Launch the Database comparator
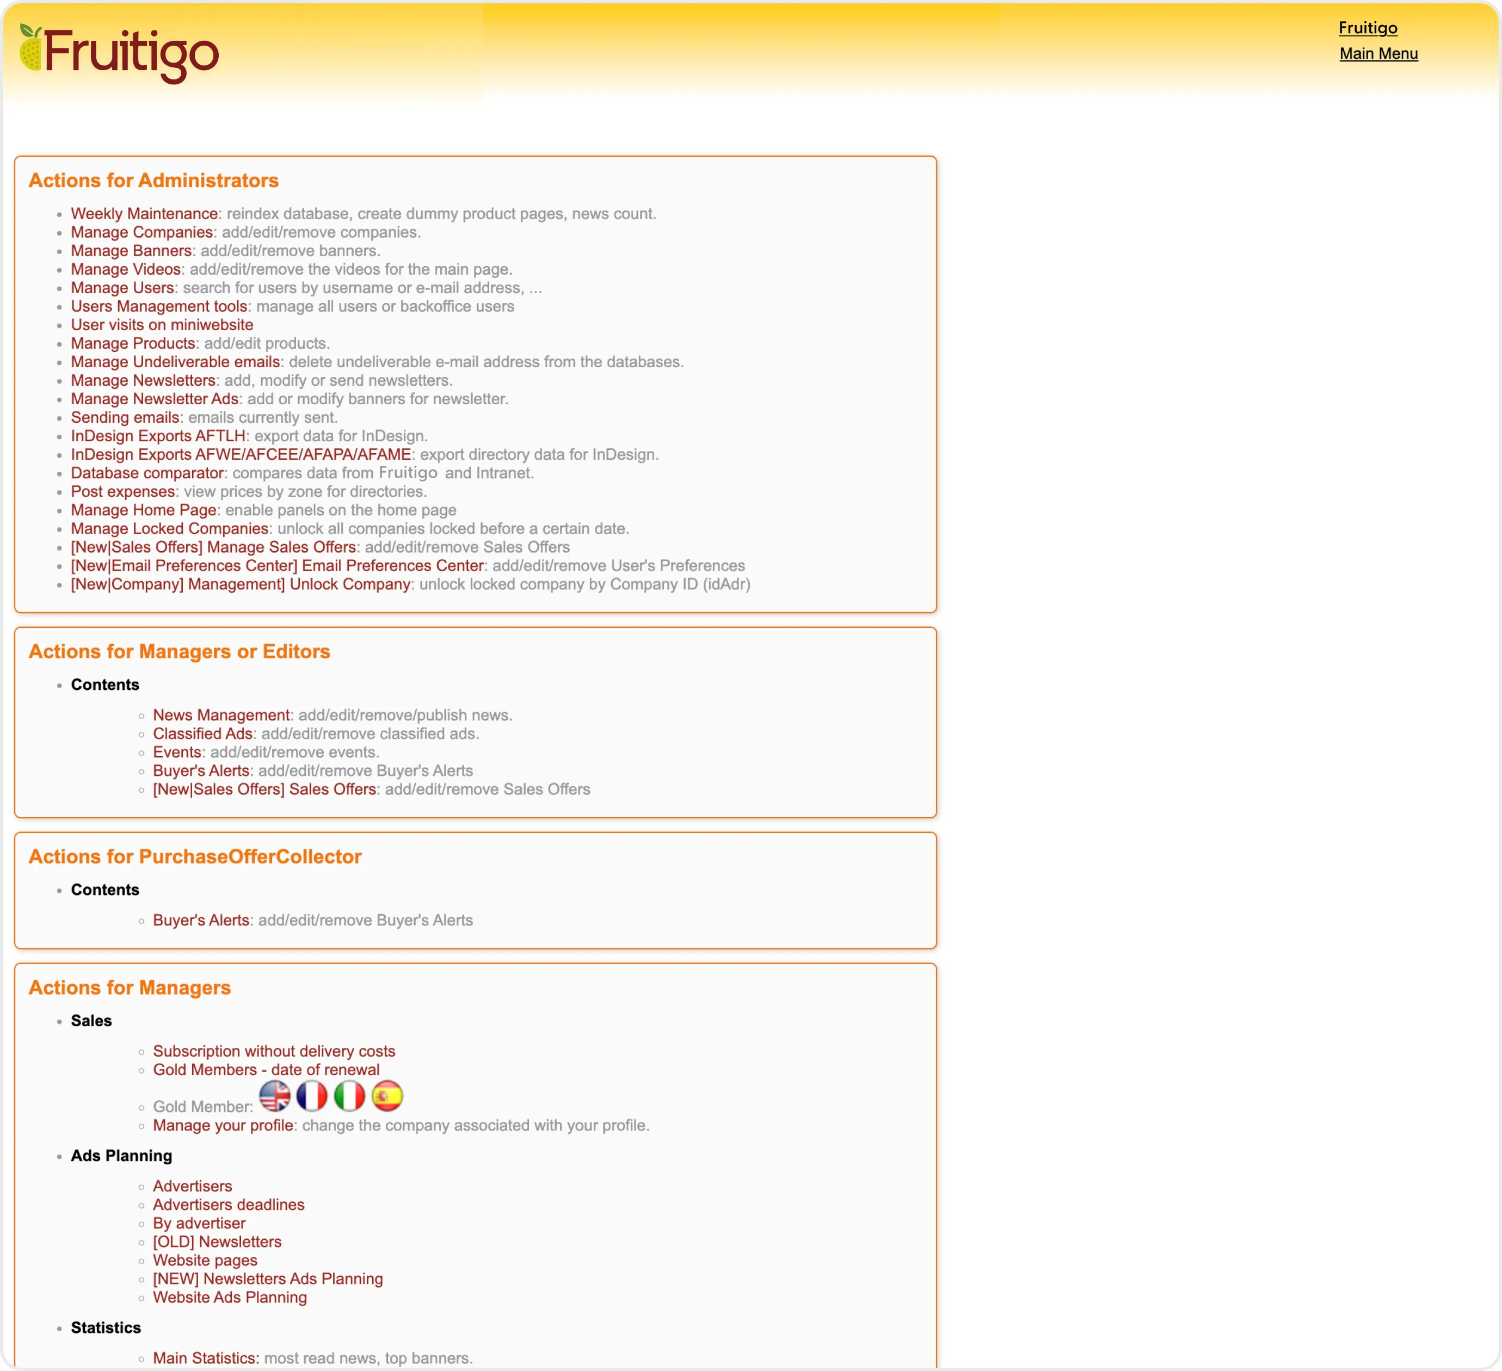Screen dimensions: 1502x1371 pyautogui.click(x=147, y=474)
